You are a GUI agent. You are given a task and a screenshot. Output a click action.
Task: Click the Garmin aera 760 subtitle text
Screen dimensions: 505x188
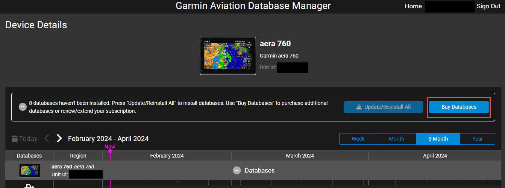[x=279, y=56]
